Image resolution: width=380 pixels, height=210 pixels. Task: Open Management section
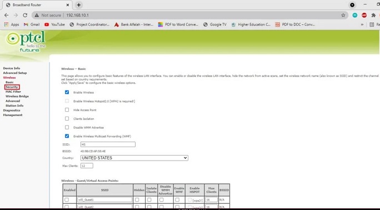pyautogui.click(x=13, y=115)
